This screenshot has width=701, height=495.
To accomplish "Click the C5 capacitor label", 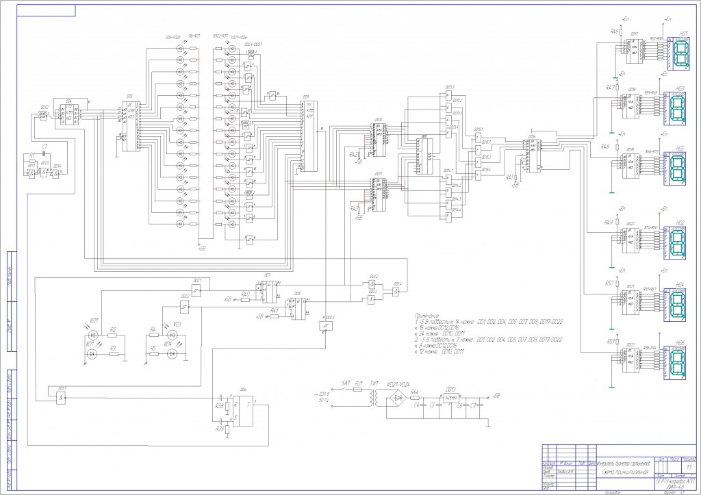I will click(432, 405).
